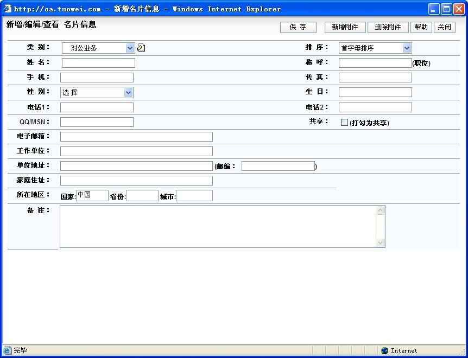Image resolution: width=468 pixels, height=358 pixels.
Task: Open 帮助 (Help)
Action: pos(421,27)
